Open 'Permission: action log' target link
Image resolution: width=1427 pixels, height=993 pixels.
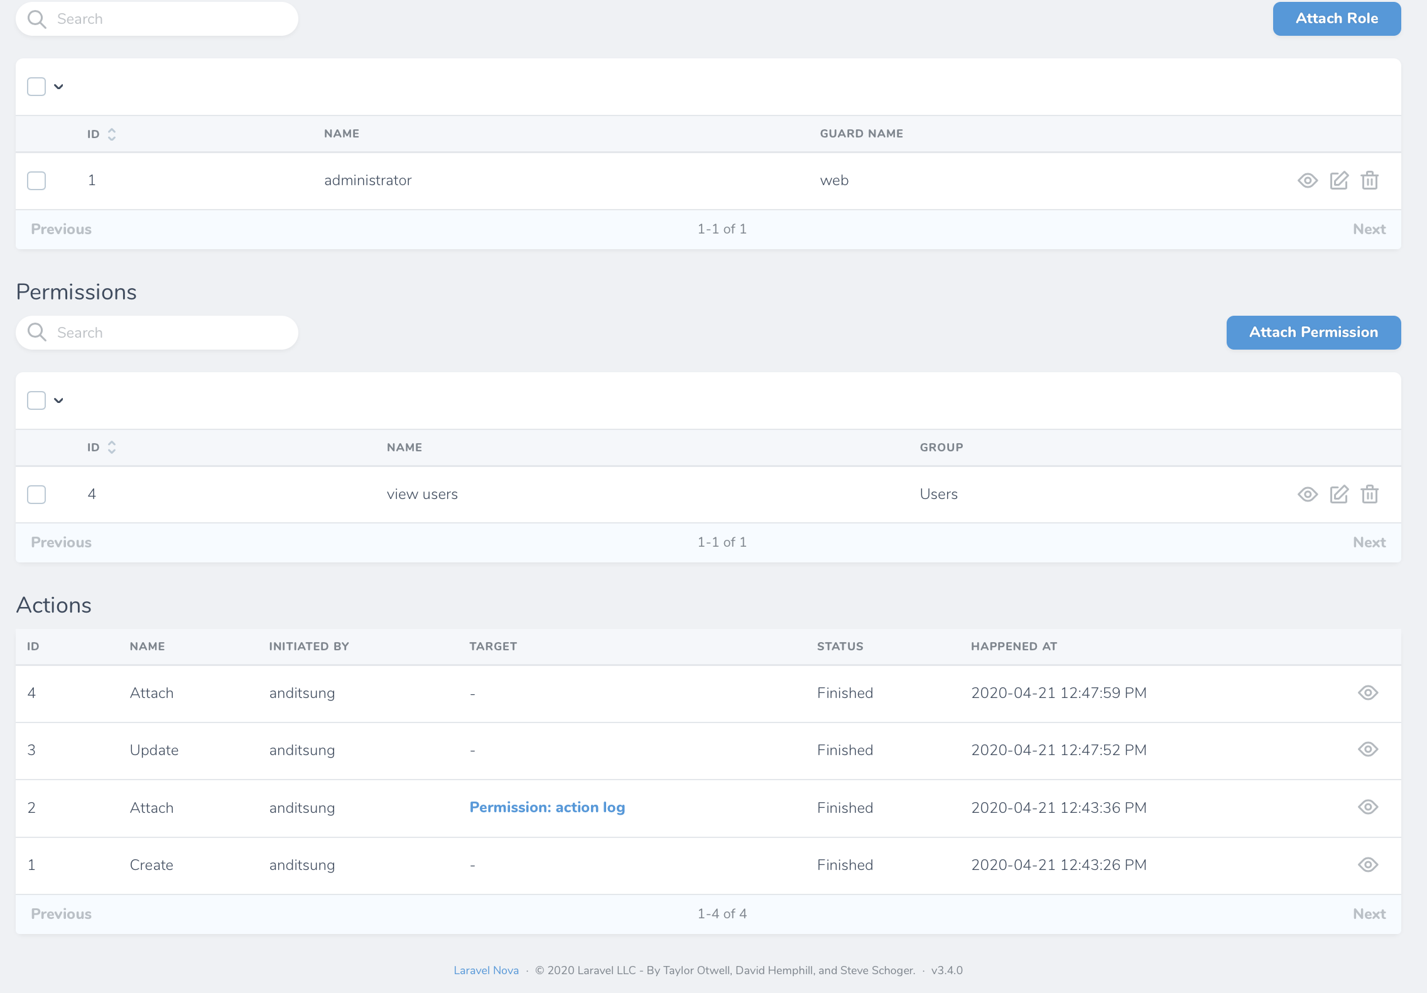pyautogui.click(x=547, y=807)
